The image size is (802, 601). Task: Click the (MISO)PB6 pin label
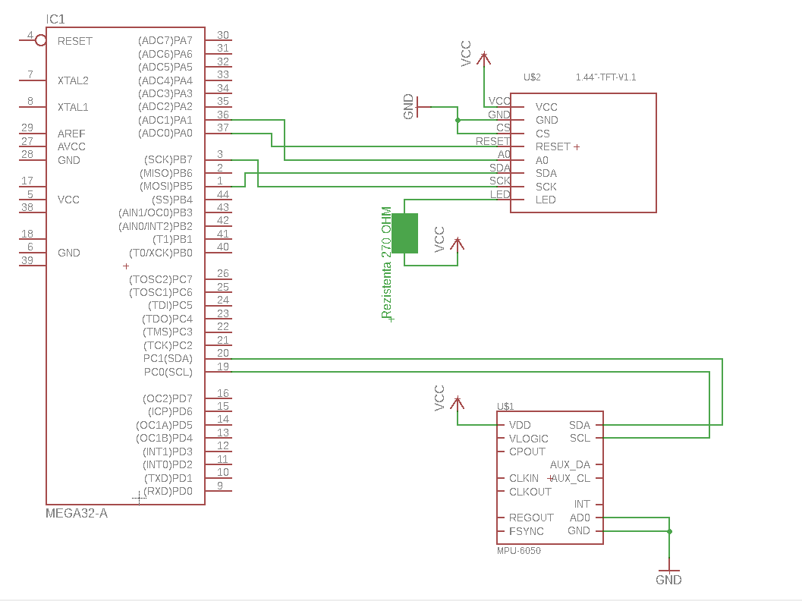click(166, 174)
